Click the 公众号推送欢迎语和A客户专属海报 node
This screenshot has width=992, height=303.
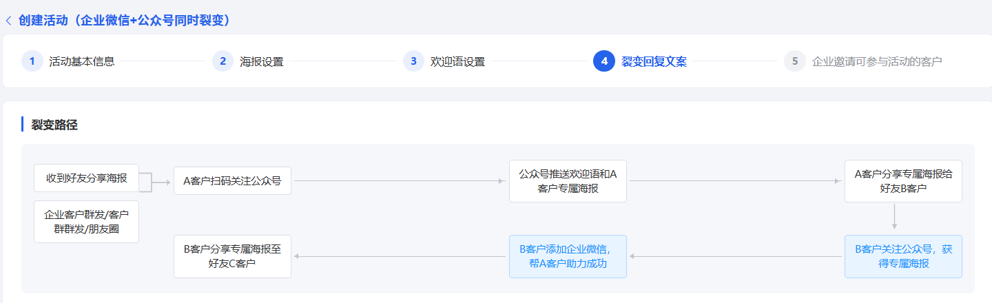pyautogui.click(x=568, y=181)
